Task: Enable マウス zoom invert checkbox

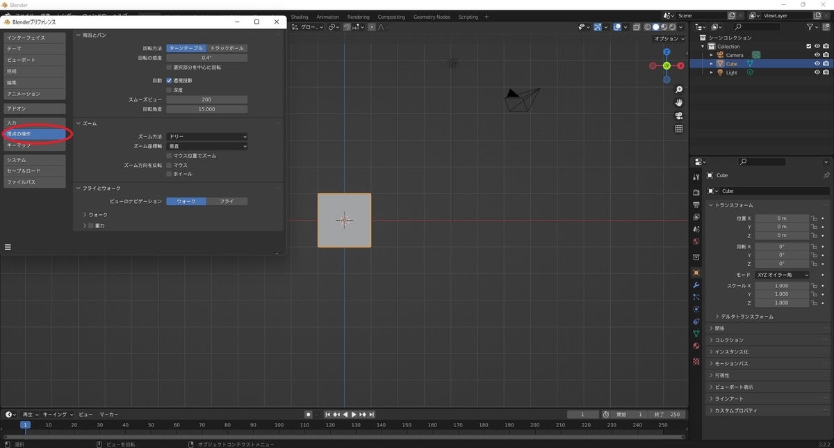Action: pos(169,166)
